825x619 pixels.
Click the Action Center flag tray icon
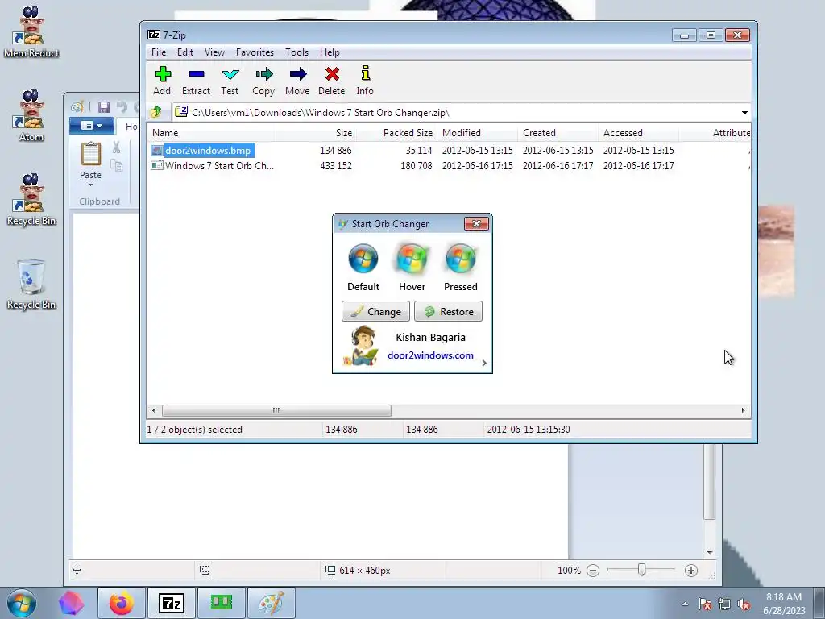click(x=705, y=604)
